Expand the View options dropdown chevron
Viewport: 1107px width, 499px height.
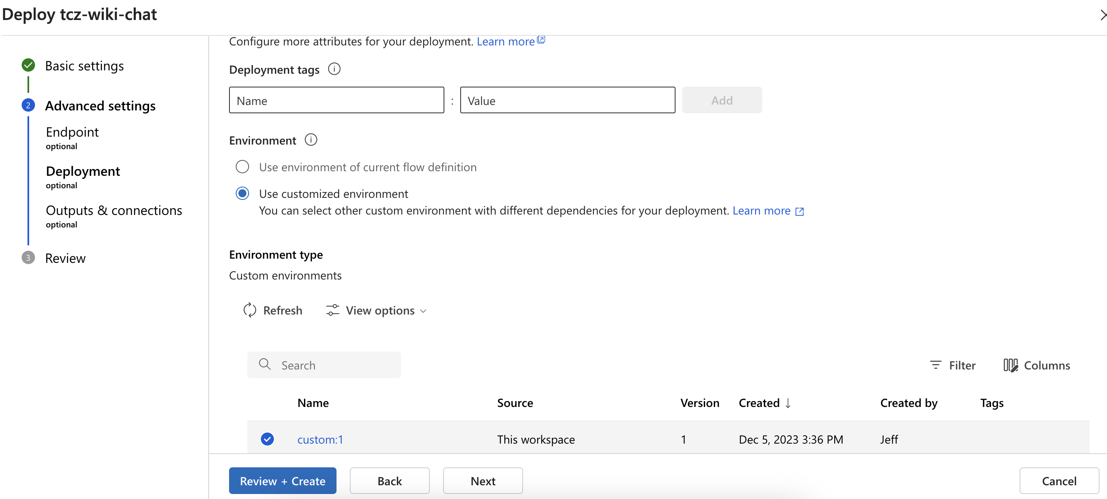click(423, 310)
